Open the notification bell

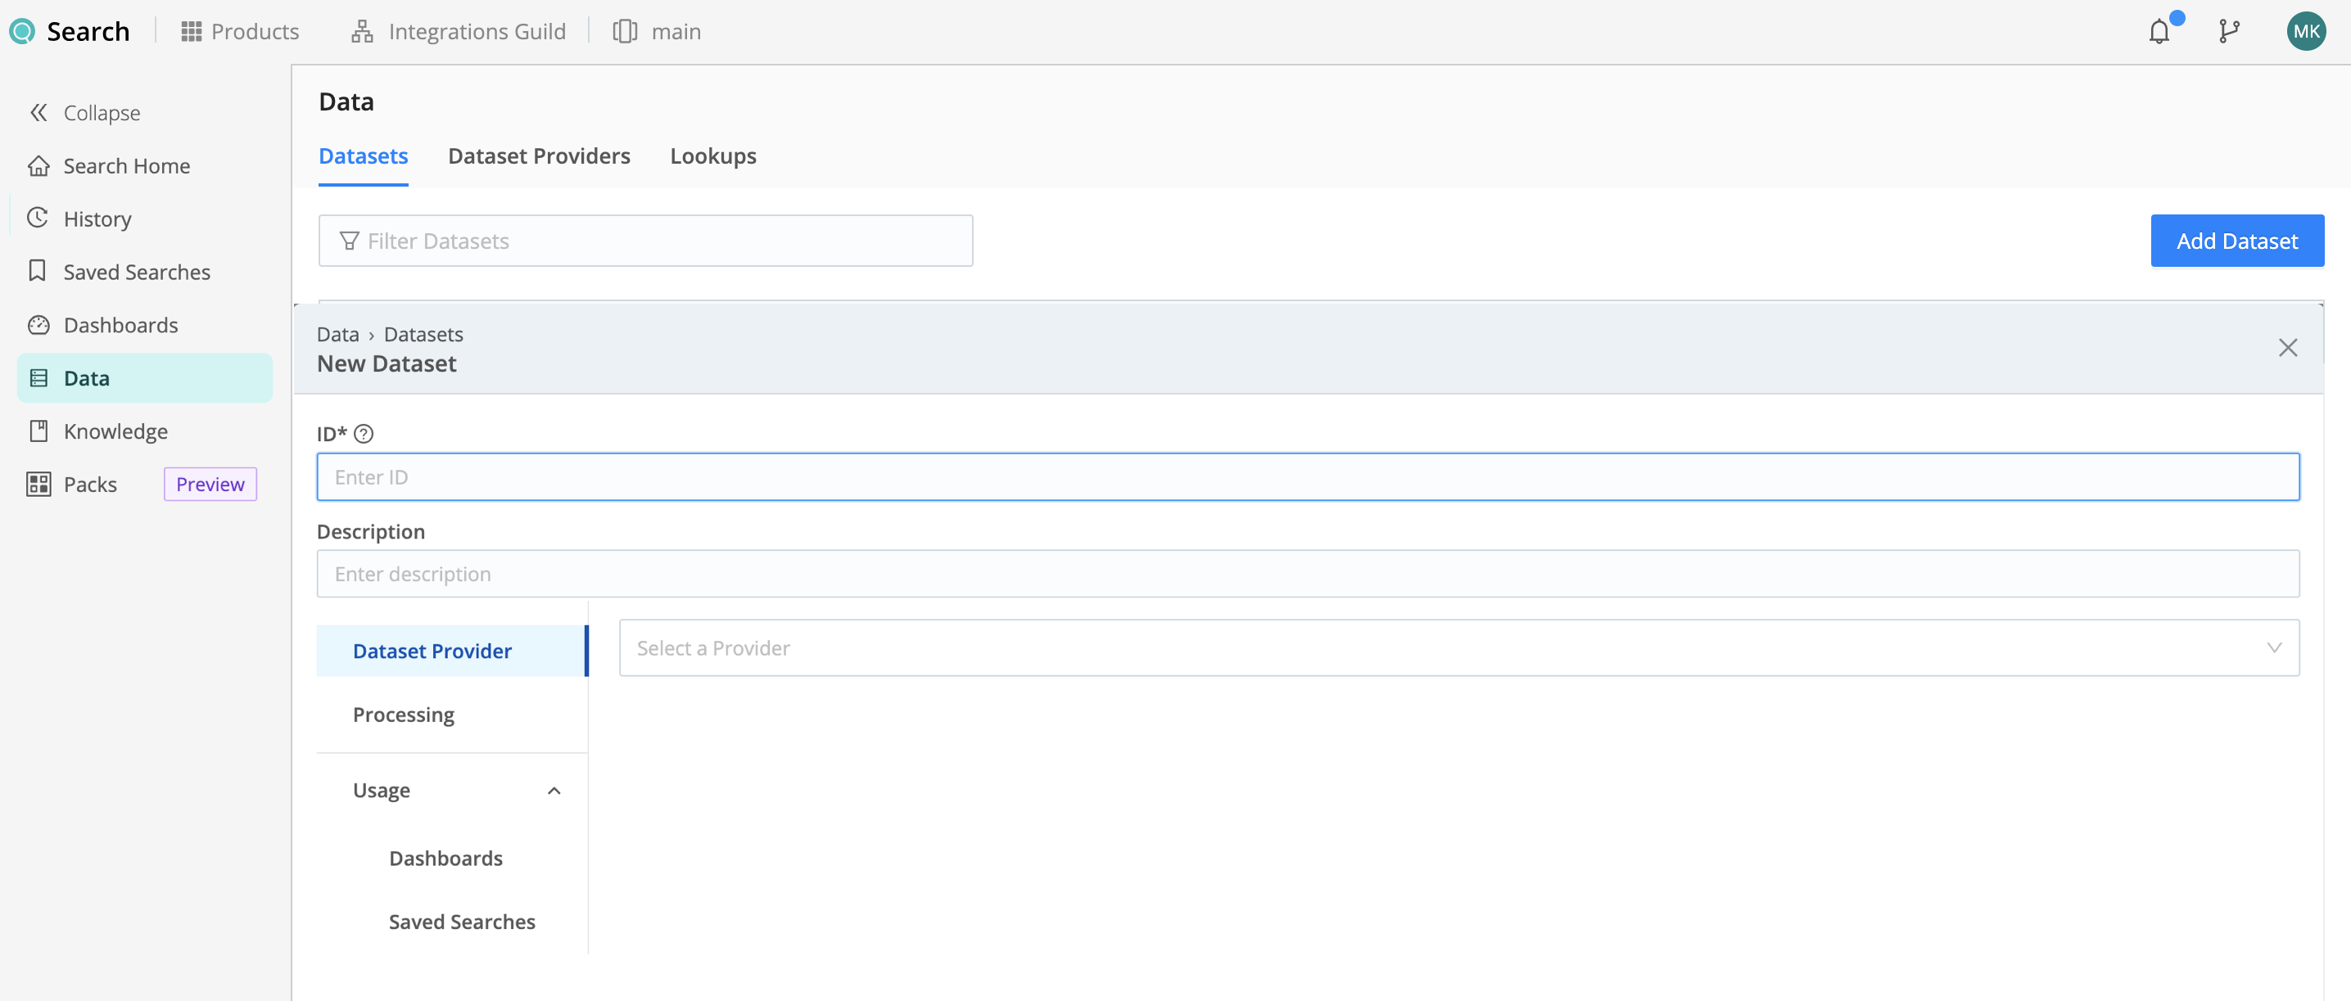click(2160, 30)
